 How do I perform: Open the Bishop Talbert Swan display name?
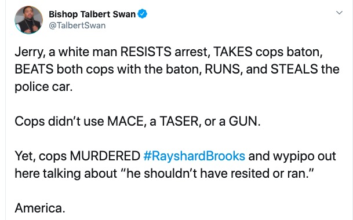[92, 14]
